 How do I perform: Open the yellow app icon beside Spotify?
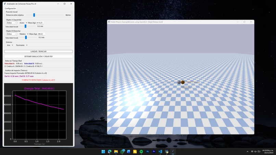point(135,152)
